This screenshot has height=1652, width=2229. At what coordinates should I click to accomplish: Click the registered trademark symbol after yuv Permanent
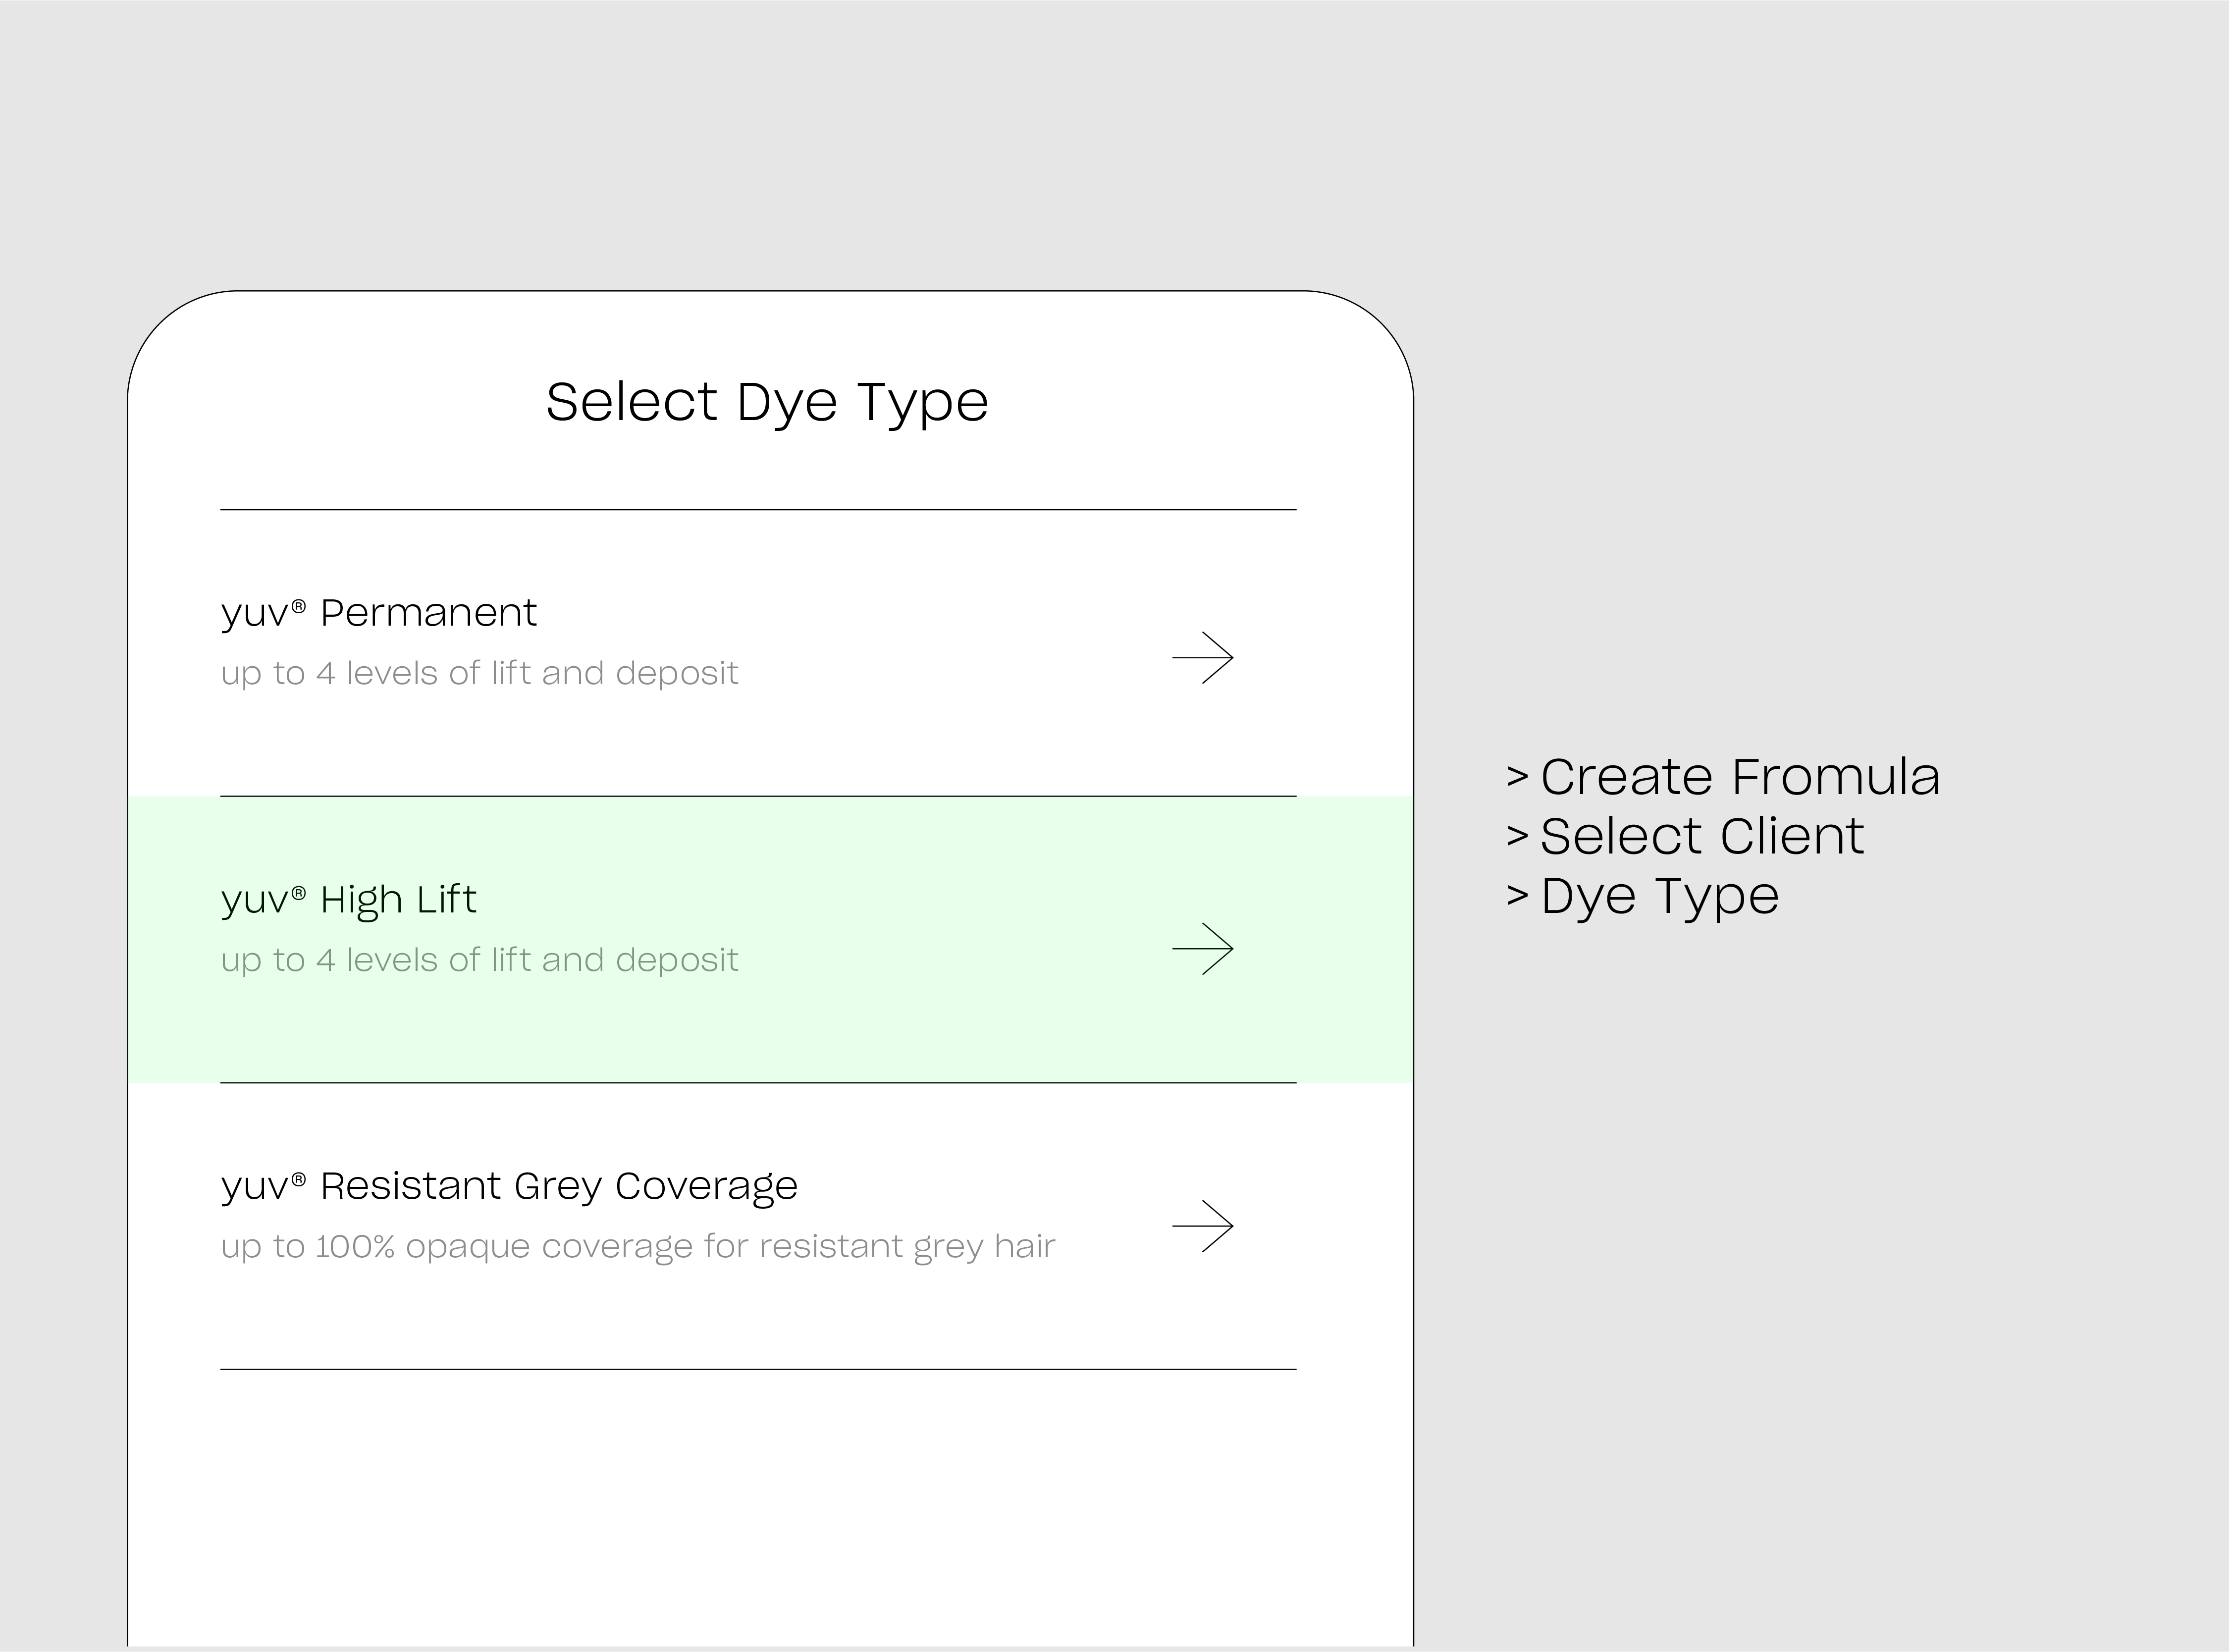pos(299,606)
